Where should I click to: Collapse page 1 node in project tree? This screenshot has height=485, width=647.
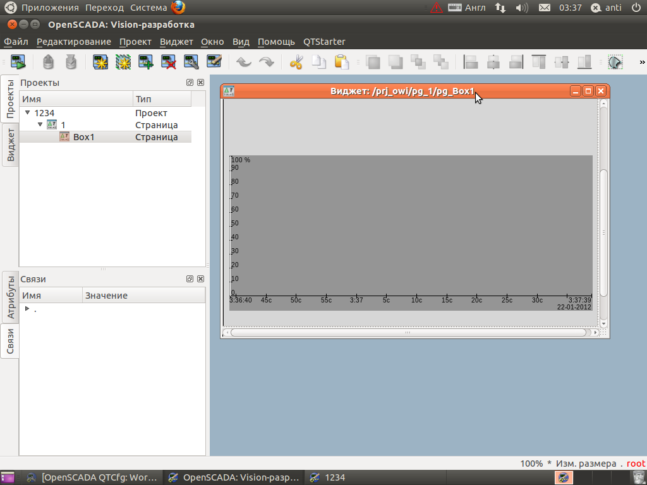click(40, 125)
